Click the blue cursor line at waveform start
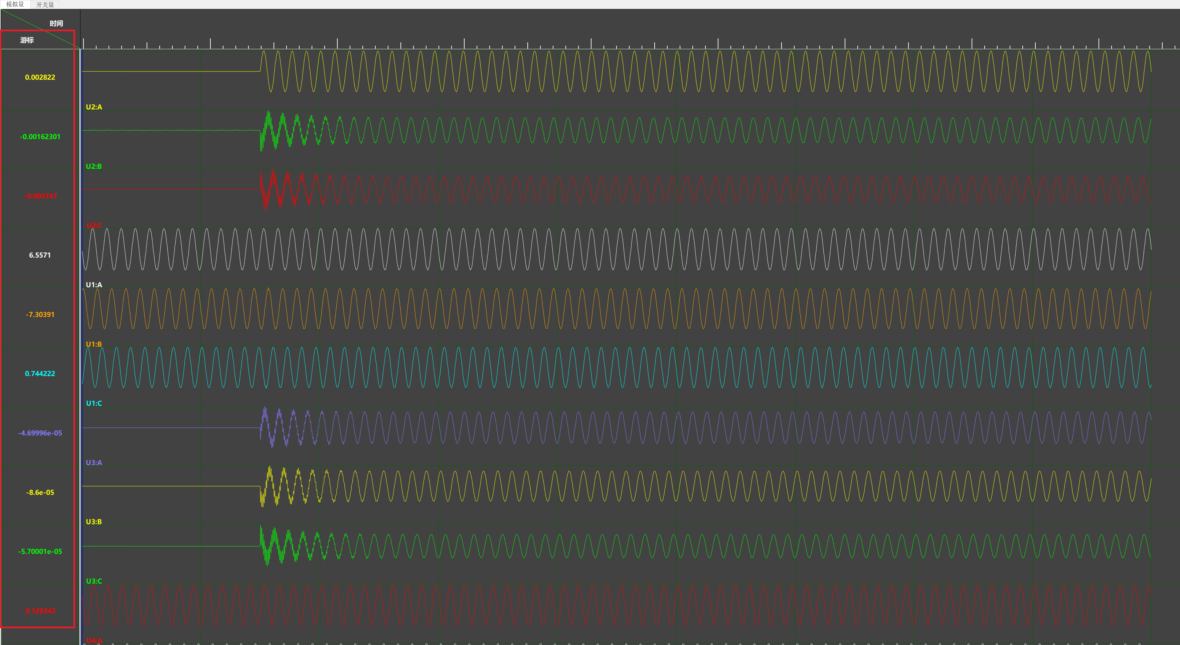Viewport: 1180px width, 645px height. 81,320
